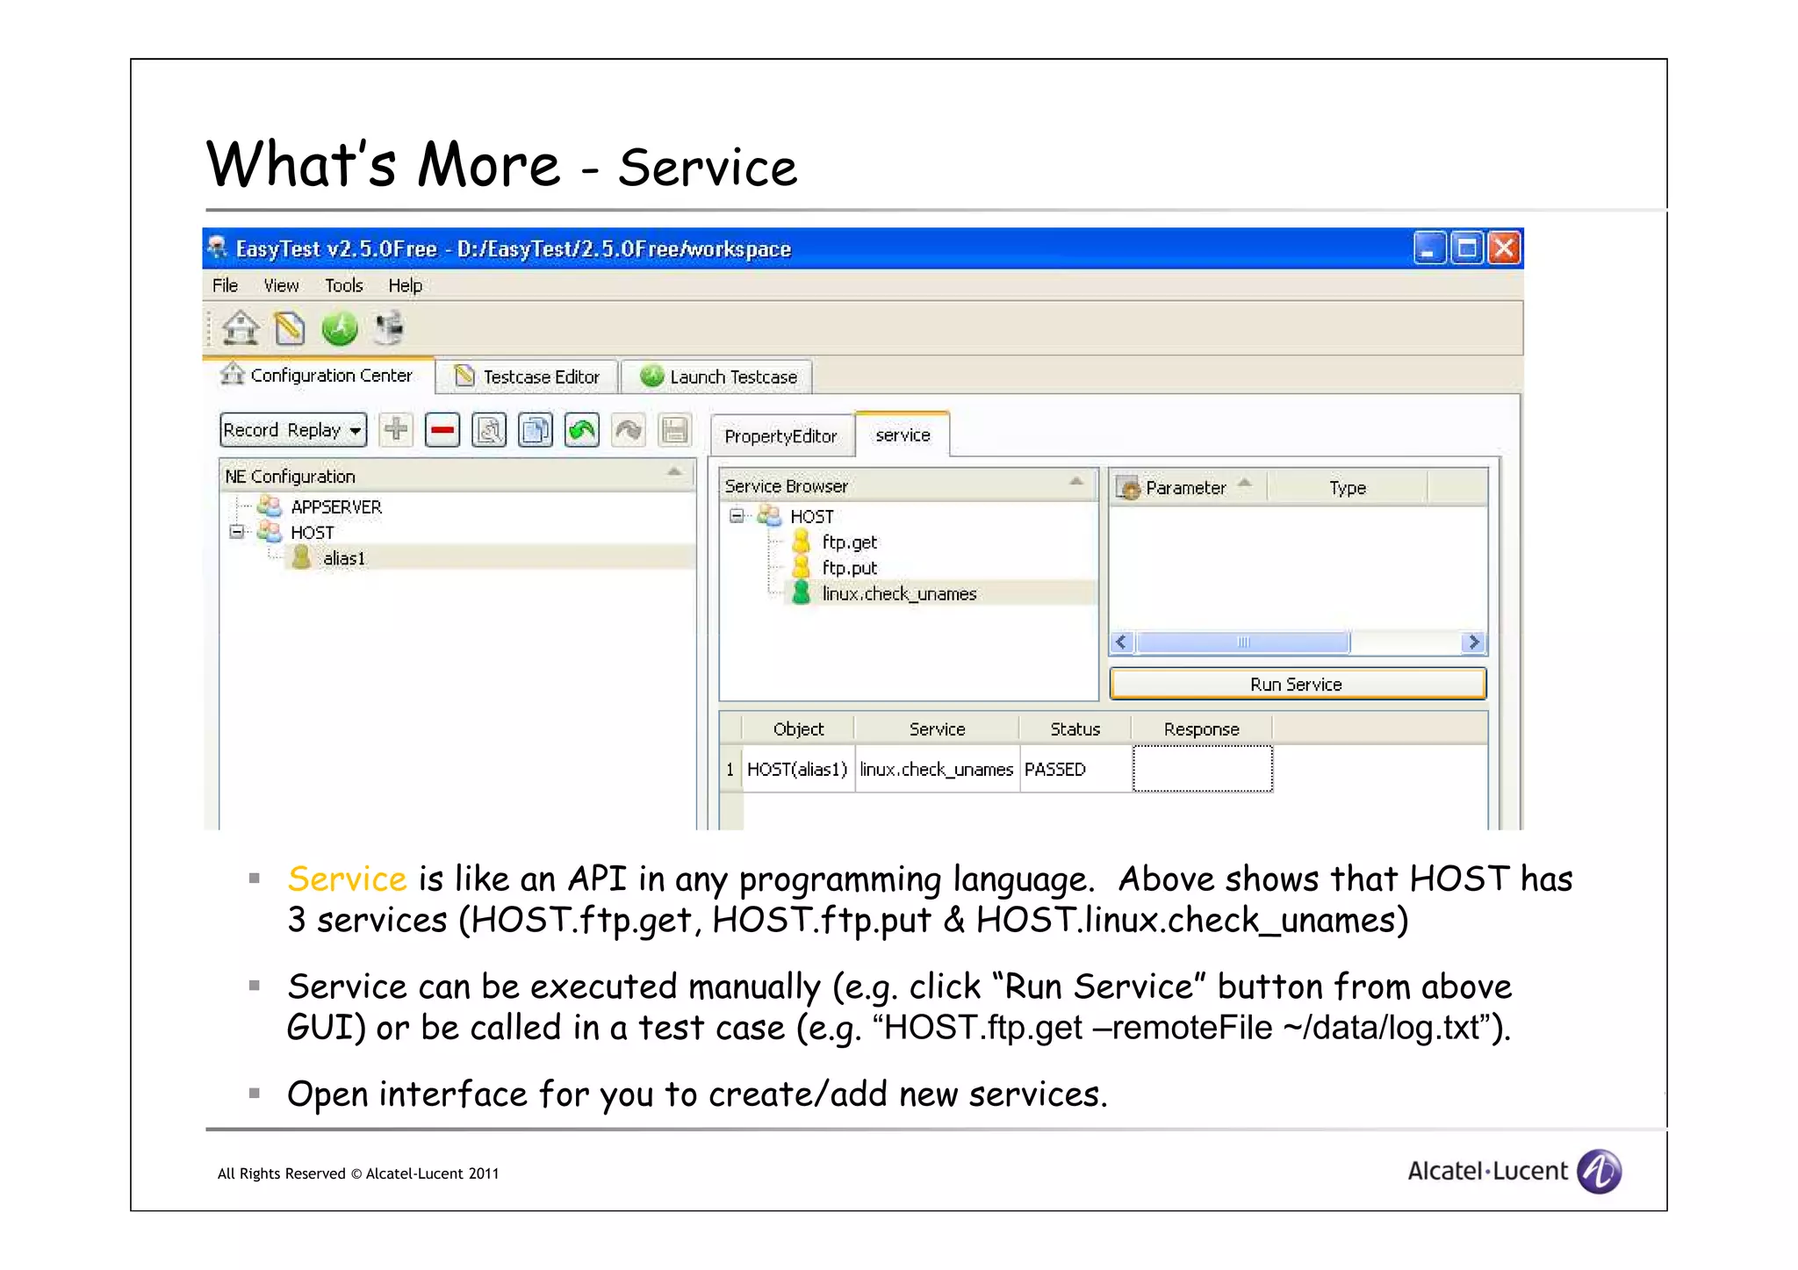Select the linux.check_unames service
1798x1270 pixels.
(x=899, y=593)
